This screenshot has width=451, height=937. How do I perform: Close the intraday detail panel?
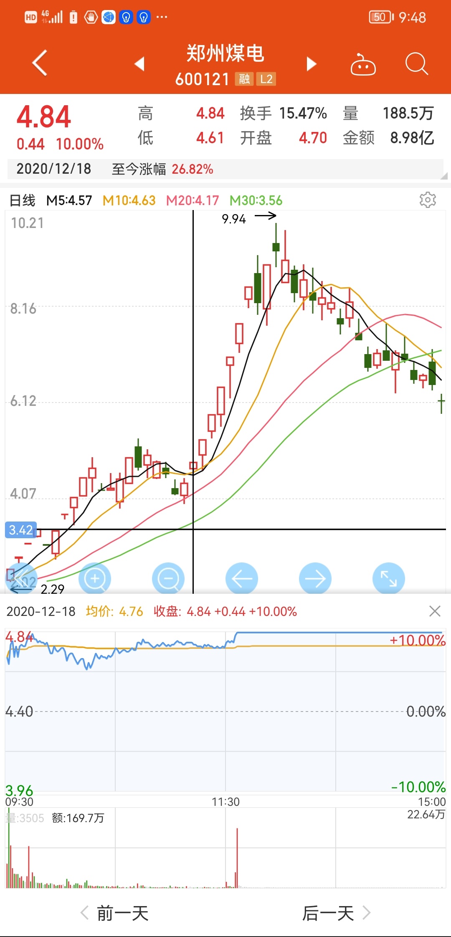click(435, 611)
